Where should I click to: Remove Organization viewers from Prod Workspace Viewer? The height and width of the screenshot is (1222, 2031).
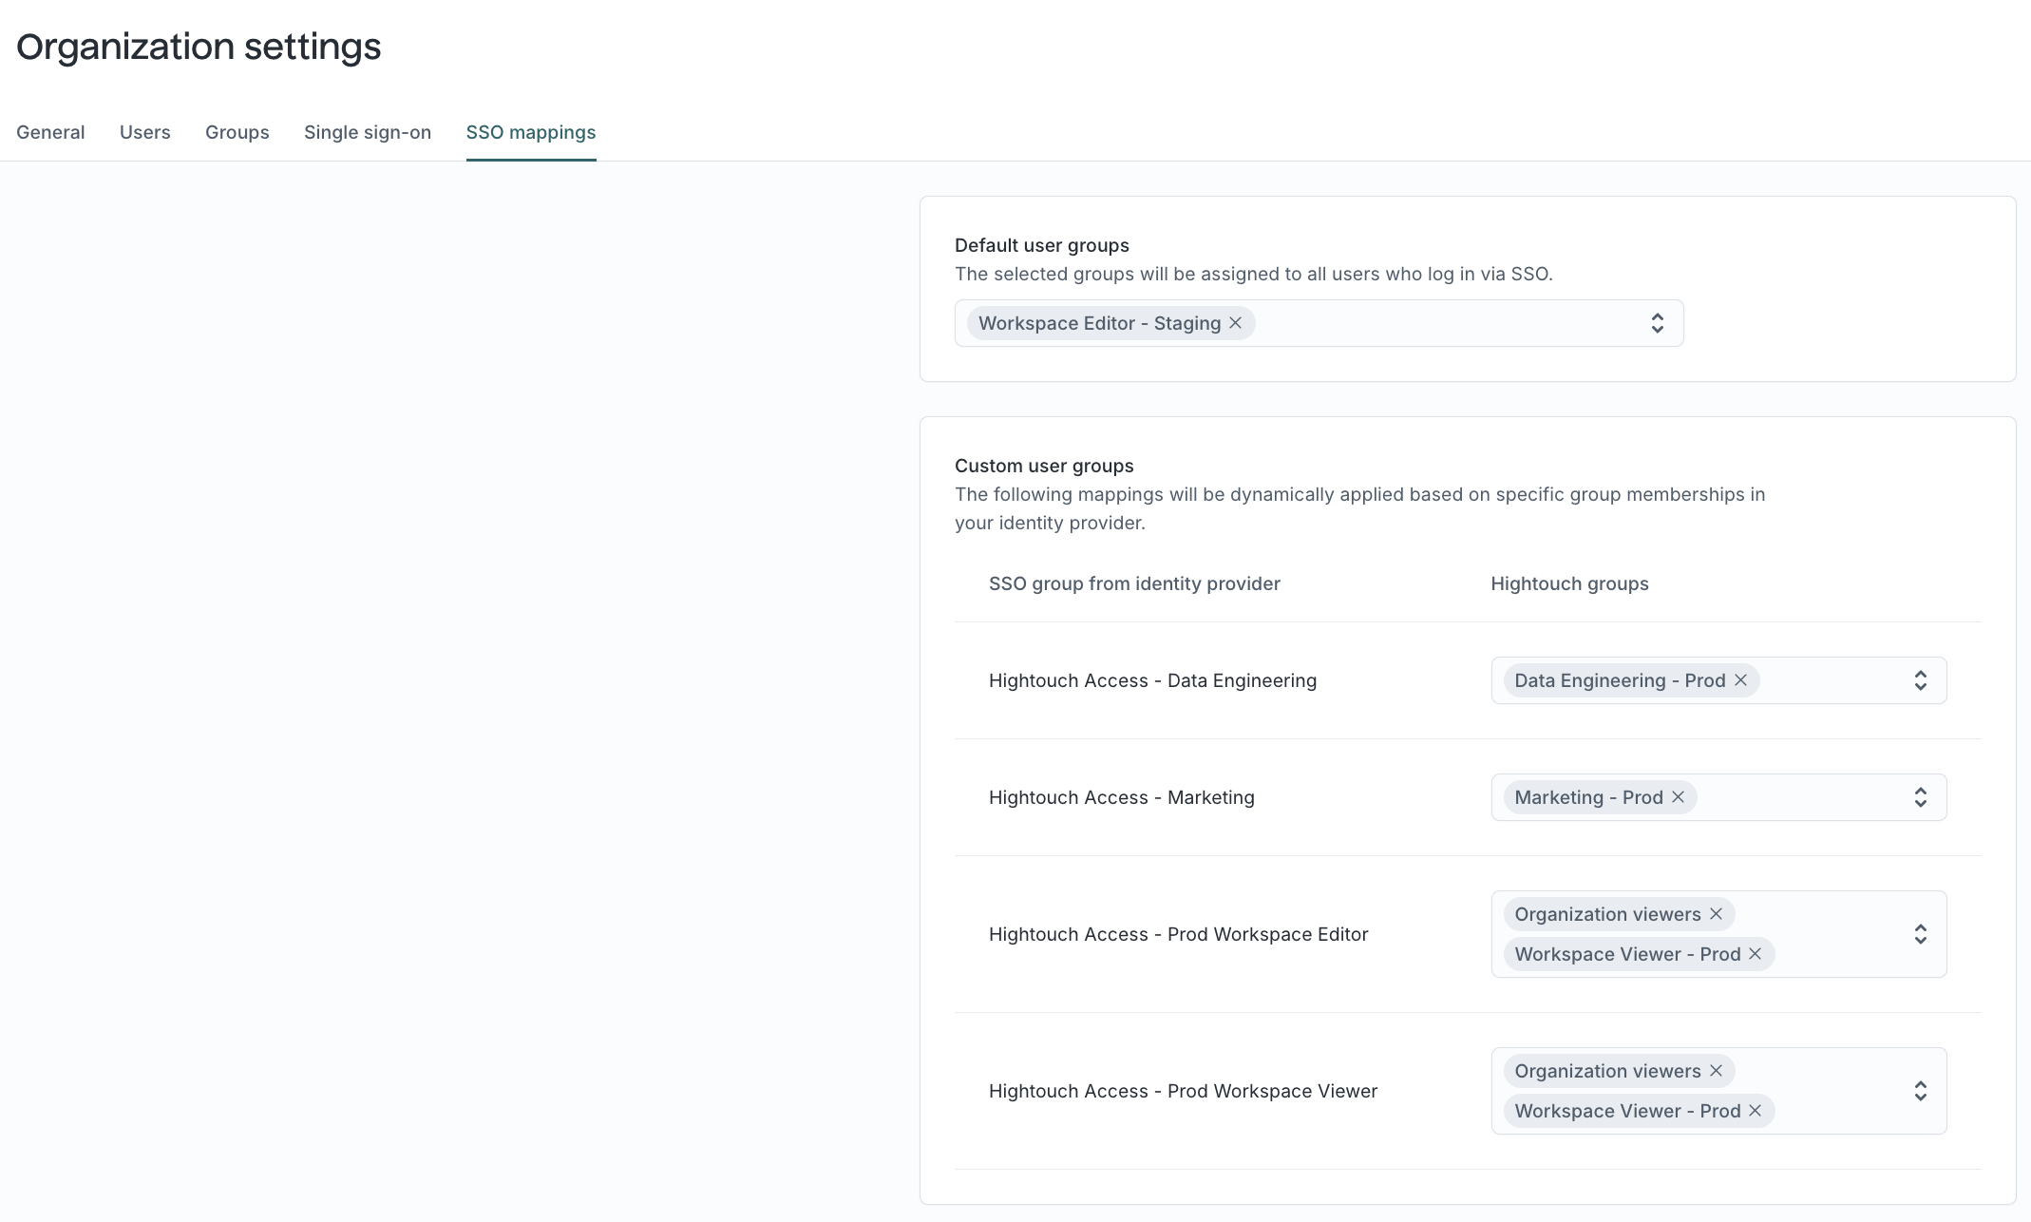(1716, 1071)
